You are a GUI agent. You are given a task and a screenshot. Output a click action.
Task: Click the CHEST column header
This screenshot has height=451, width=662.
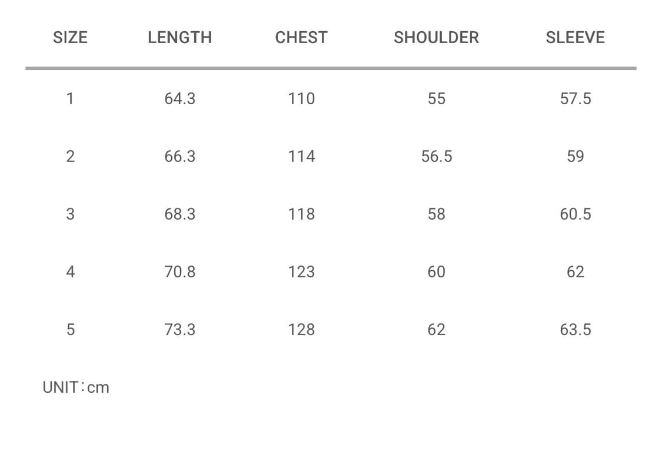(x=301, y=38)
